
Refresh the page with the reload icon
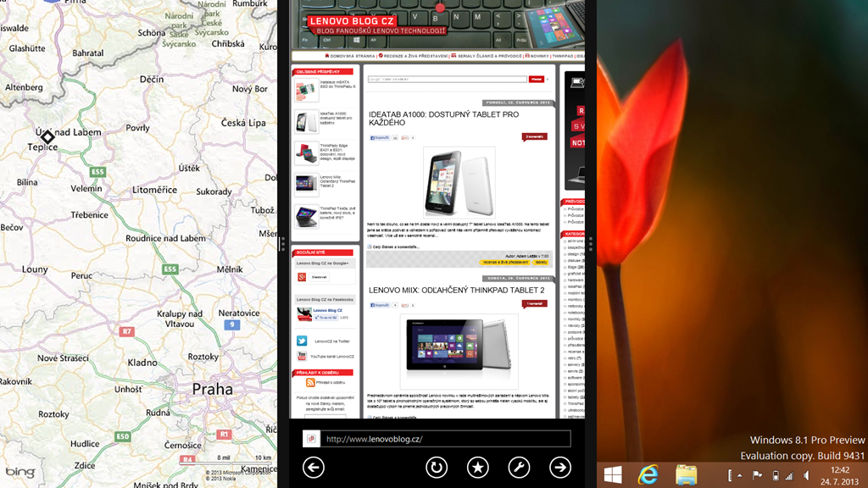click(x=437, y=467)
